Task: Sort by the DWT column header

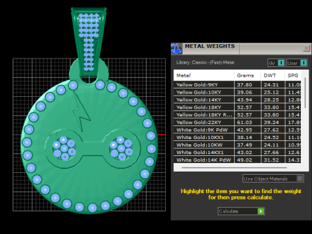Action: (x=273, y=75)
